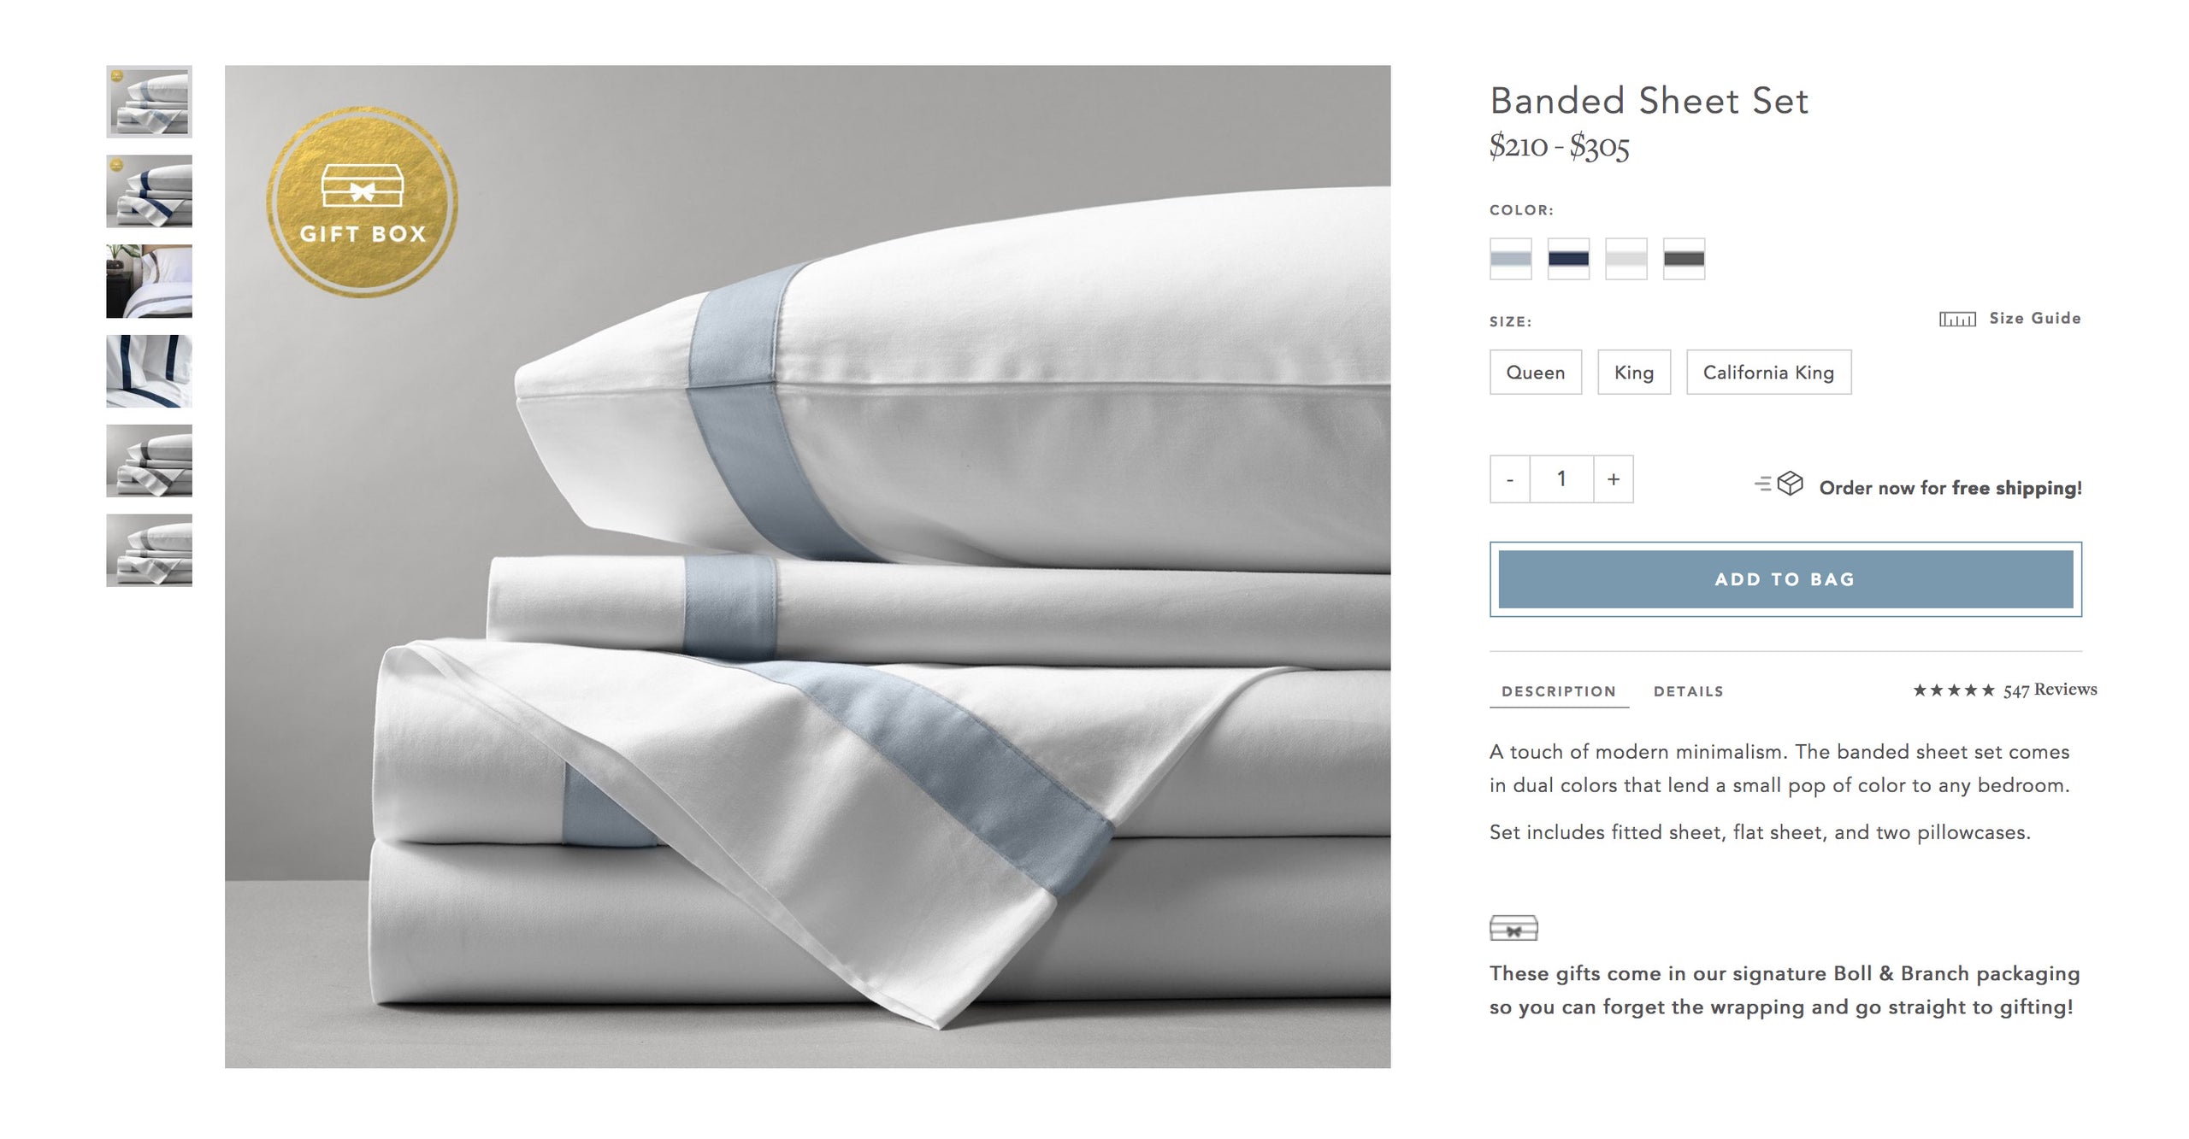Screen dimensions: 2189x1139
Task: Open the 547 Reviews link
Action: click(2050, 690)
